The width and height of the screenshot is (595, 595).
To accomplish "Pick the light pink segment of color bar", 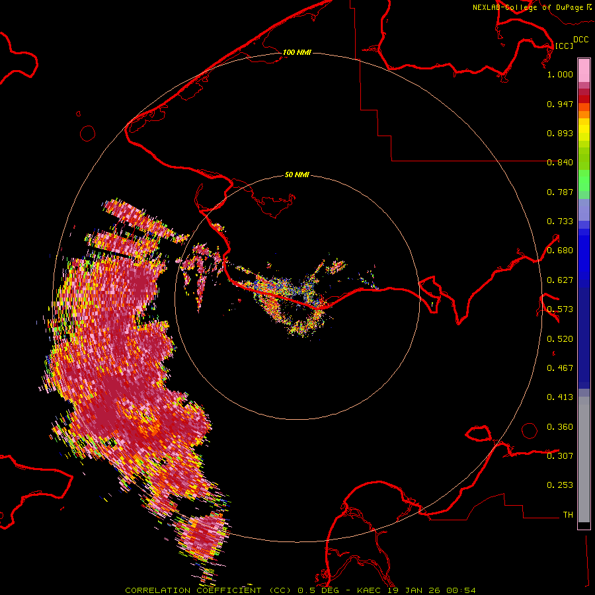I will 584,71.
